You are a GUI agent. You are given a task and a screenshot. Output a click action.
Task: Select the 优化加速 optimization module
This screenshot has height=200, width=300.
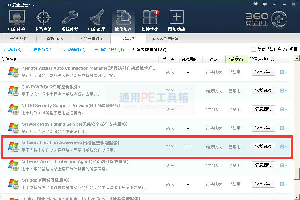tap(123, 20)
